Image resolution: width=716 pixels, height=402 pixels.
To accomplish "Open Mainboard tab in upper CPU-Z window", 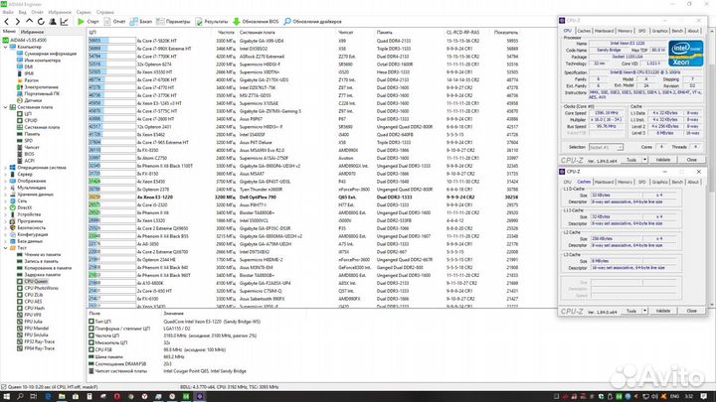I will (605, 31).
